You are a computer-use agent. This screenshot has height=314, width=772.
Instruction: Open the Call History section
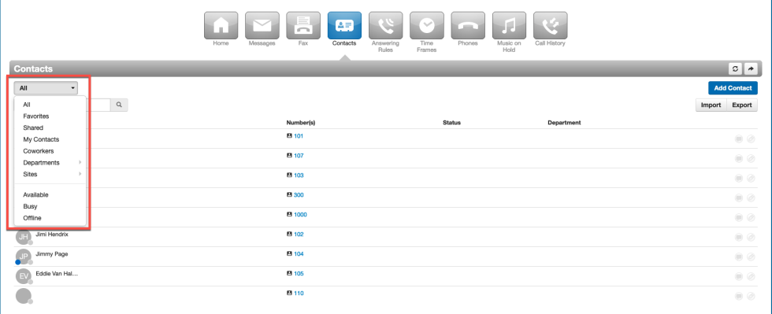(x=551, y=26)
